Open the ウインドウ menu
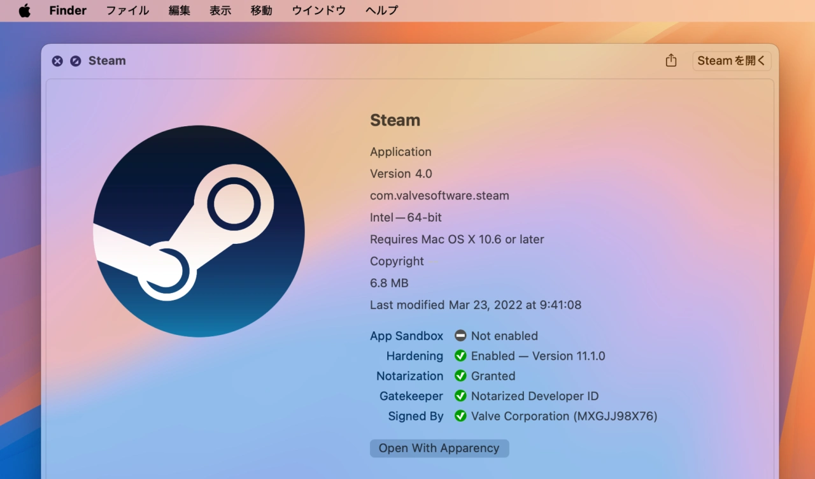 pos(318,11)
